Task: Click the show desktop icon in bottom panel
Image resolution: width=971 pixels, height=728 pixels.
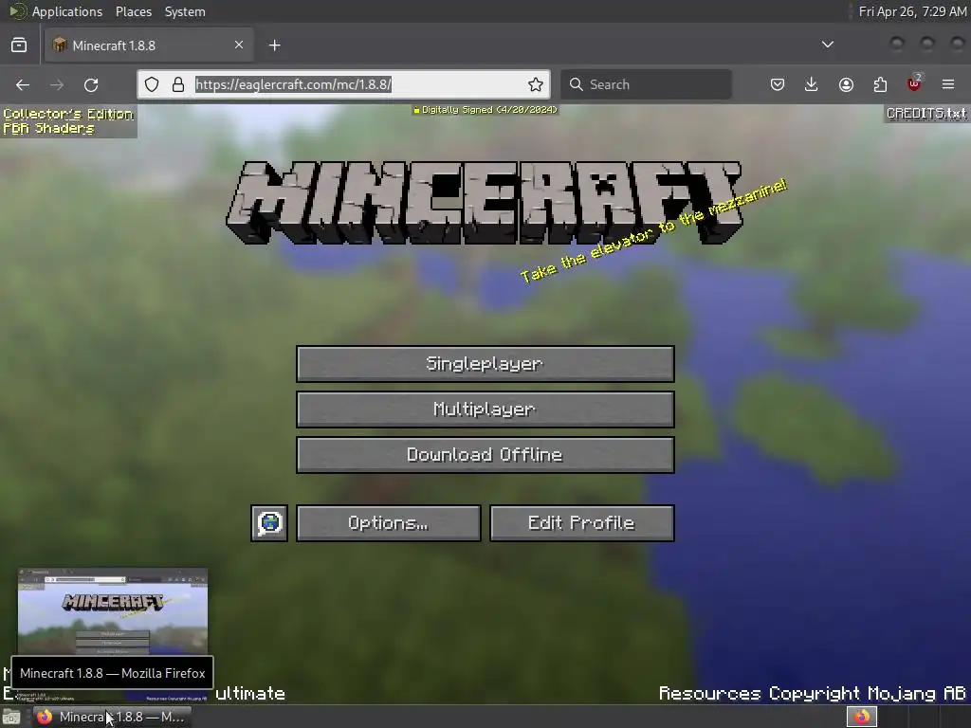Action: (11, 717)
